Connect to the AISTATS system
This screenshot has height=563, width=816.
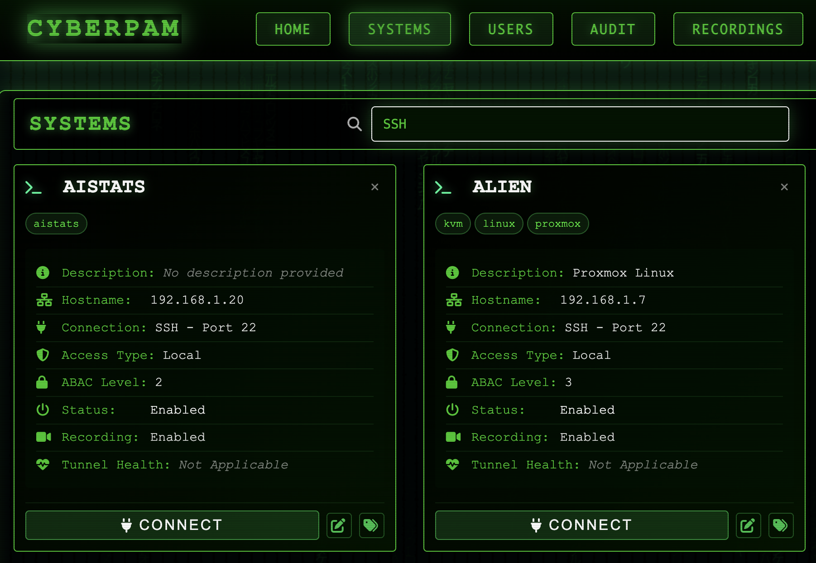[x=172, y=525]
